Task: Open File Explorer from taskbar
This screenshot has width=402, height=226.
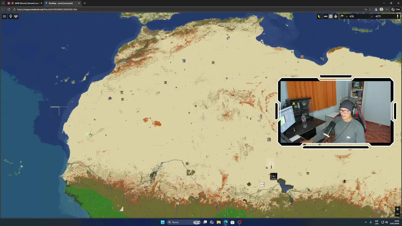Action: click(x=219, y=222)
